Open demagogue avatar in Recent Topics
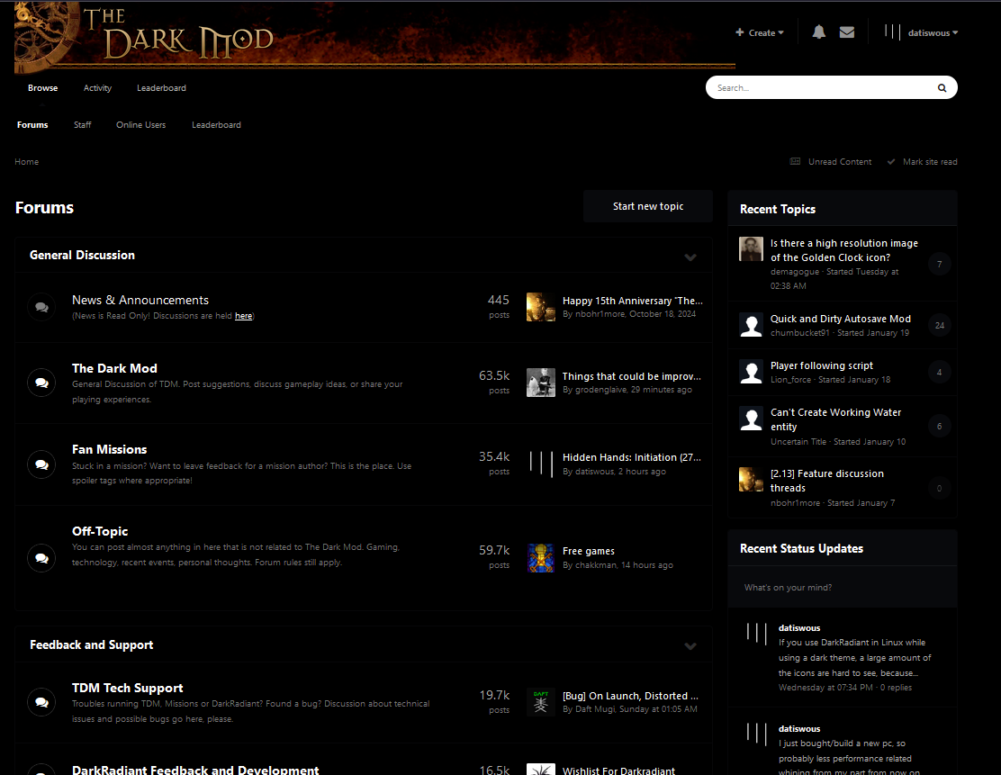Screen dimensions: 1001x775 [x=751, y=249]
